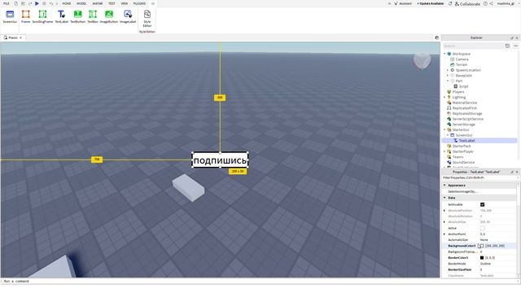The height and width of the screenshot is (293, 521).
Task: Click the Collaborate button
Action: point(467,3)
